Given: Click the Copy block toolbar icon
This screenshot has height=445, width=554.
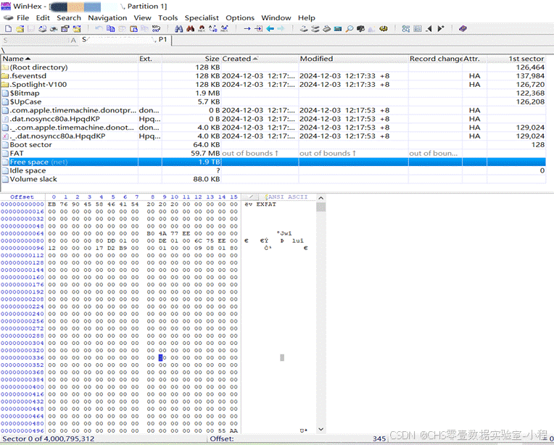Looking at the screenshot, I should click(x=111, y=29).
